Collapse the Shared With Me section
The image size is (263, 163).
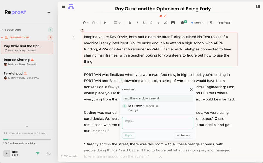[2, 38]
